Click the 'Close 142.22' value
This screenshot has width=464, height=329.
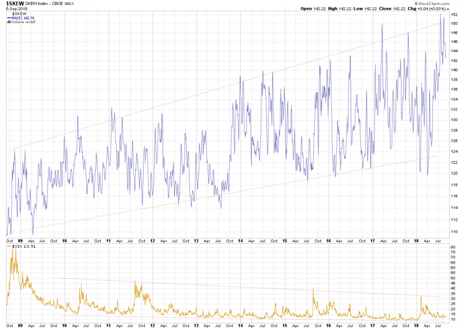click(x=392, y=9)
